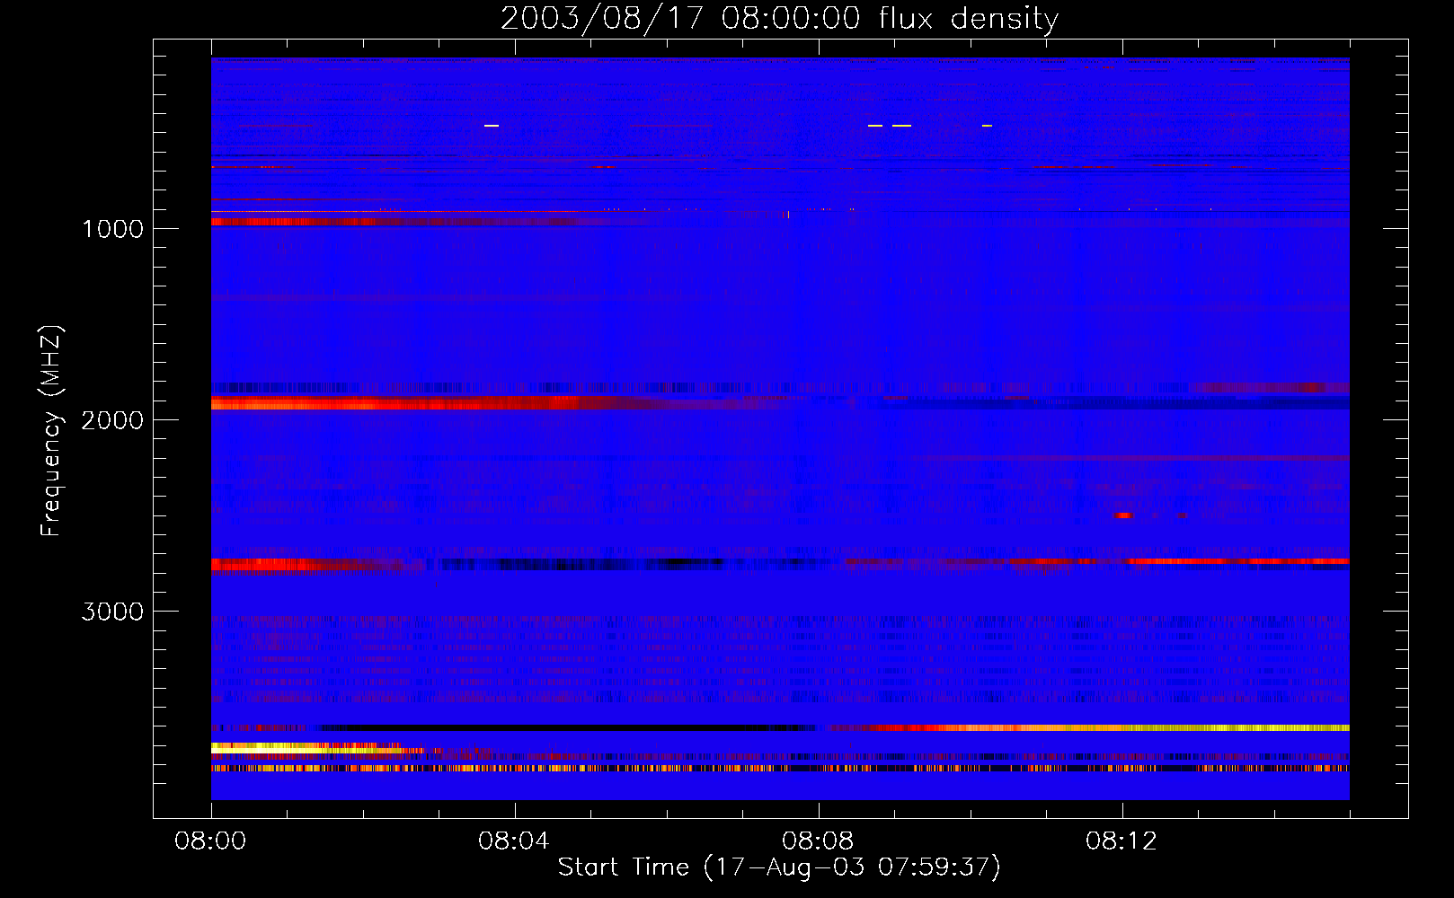Click the short white dash near 08:10 at the top
Screen dimensions: 1454x898
[x=987, y=126]
